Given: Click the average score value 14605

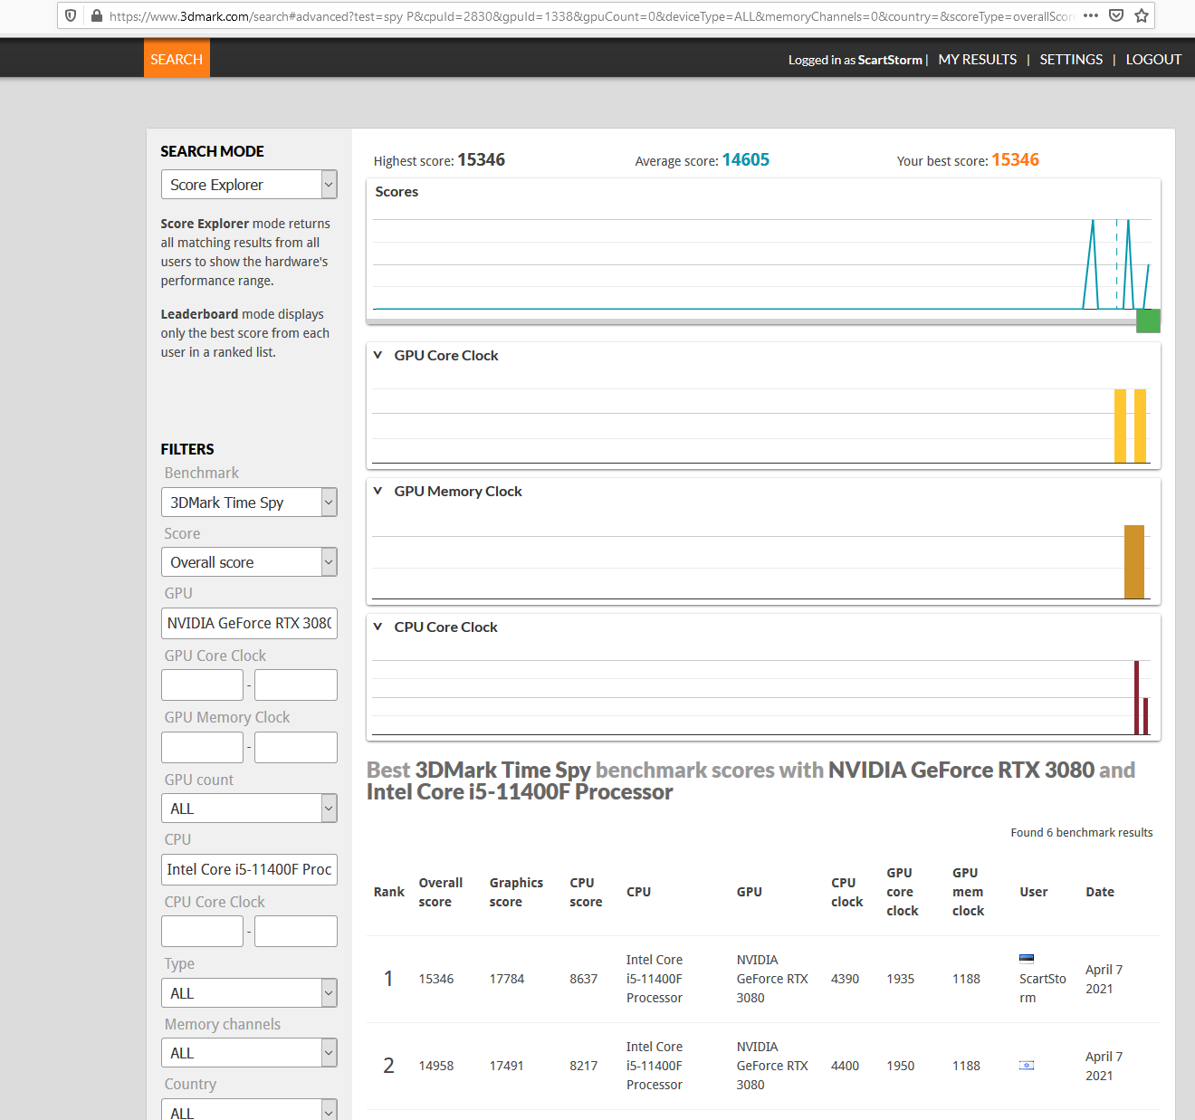Looking at the screenshot, I should click(746, 160).
